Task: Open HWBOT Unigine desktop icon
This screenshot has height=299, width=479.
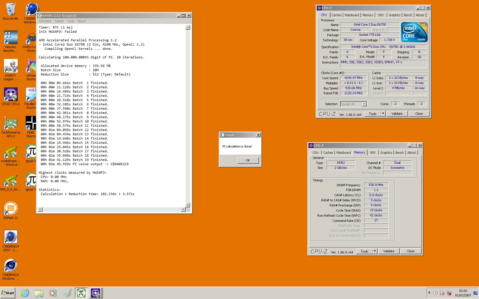Action: (11, 70)
